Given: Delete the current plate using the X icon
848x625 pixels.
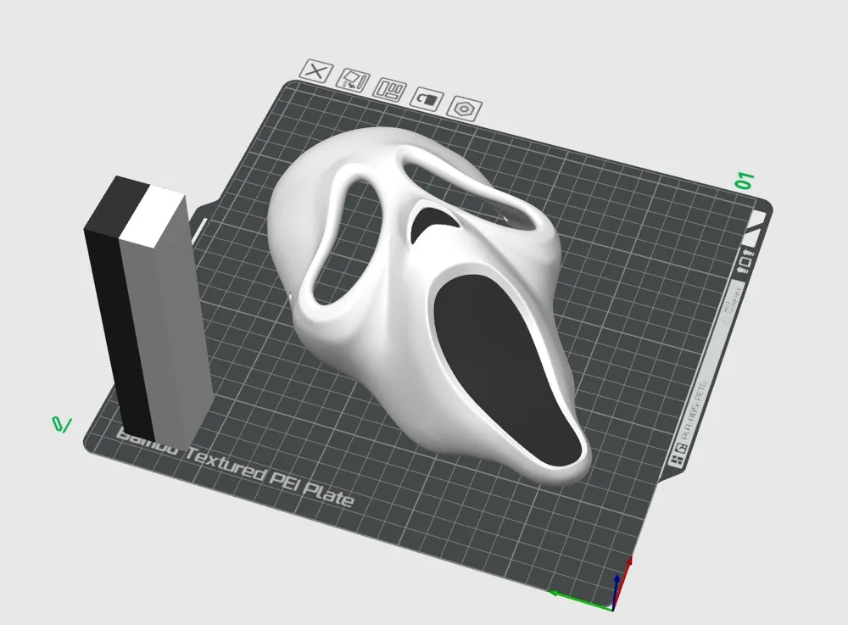Looking at the screenshot, I should coord(315,71).
